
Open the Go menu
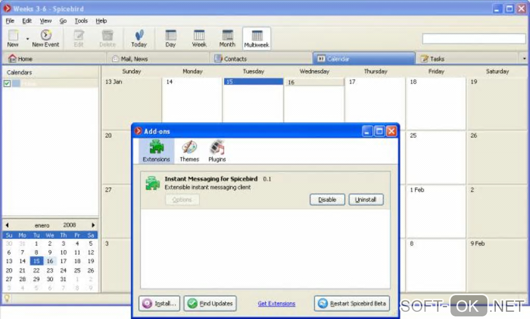point(63,21)
